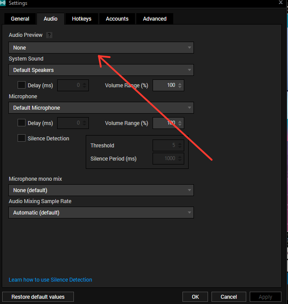Open the Default Microphone dropdown
The height and width of the screenshot is (304, 288).
point(101,108)
